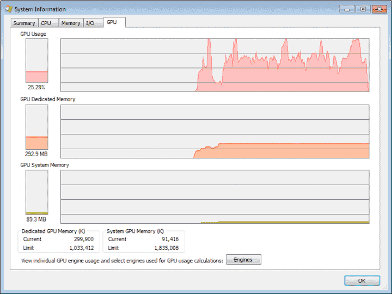Click the System GPU Memory (K) group label
Screen dimensions: 392x294
click(x=135, y=231)
